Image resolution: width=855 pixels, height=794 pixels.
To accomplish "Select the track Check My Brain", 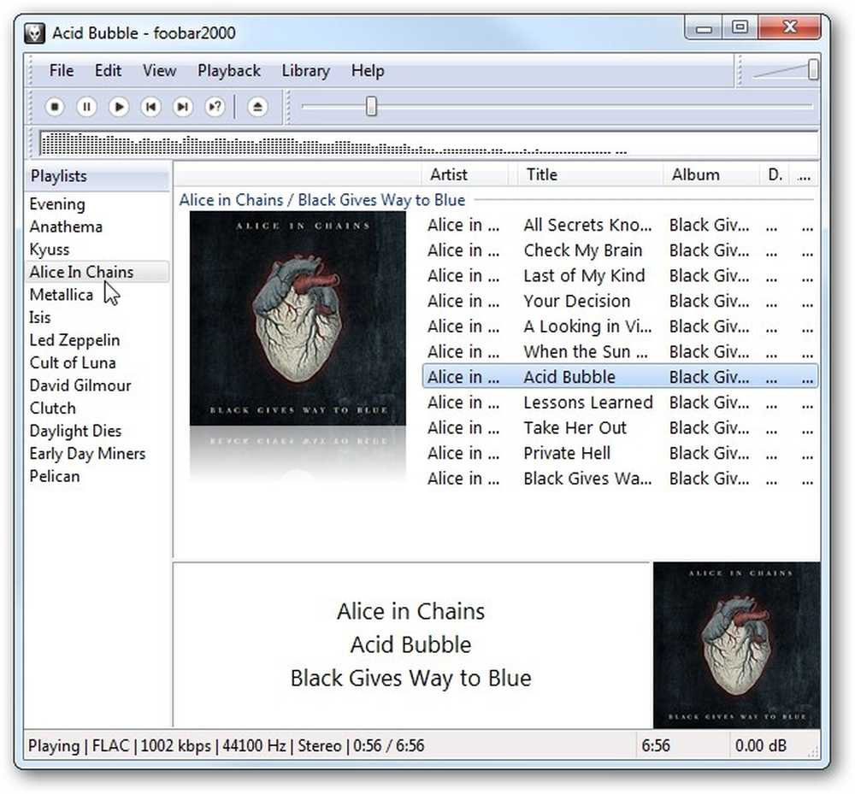I will [619, 250].
